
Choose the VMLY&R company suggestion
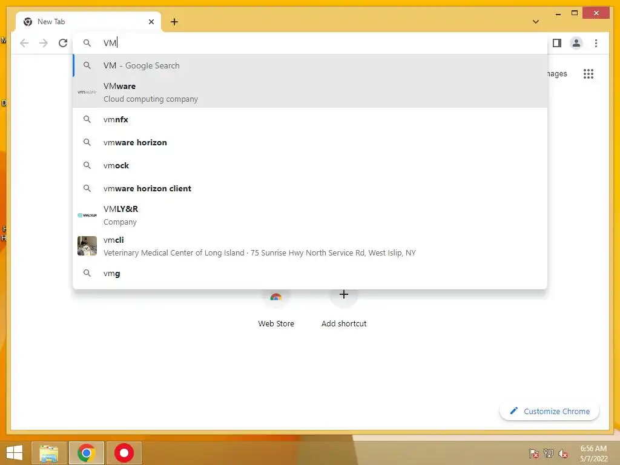(x=310, y=215)
